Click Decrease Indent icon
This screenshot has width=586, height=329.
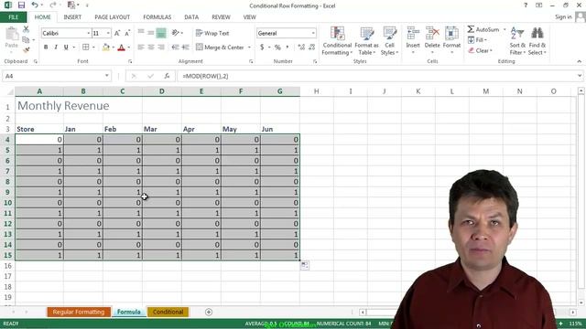pyautogui.click(x=175, y=48)
